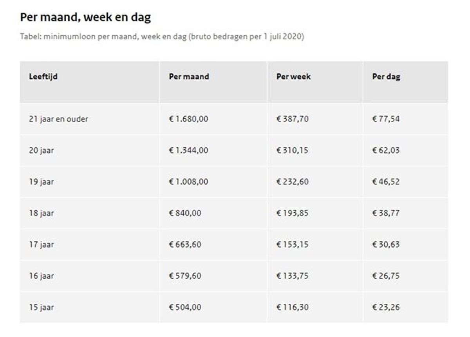Click the '20 jaar' row label
The image size is (470, 337).
(x=41, y=150)
